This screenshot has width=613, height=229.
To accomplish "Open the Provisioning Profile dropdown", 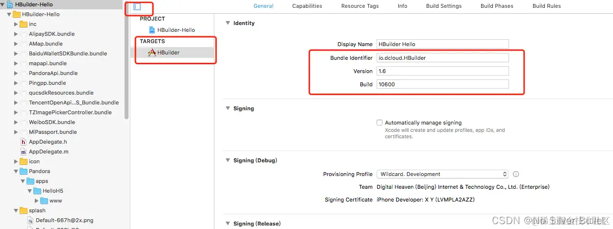I will click(x=442, y=174).
